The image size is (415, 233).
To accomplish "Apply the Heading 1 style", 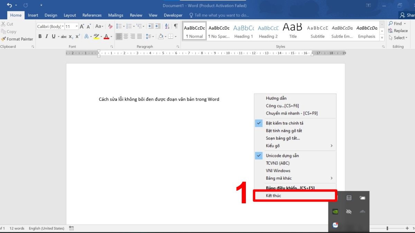I will pyautogui.click(x=243, y=31).
